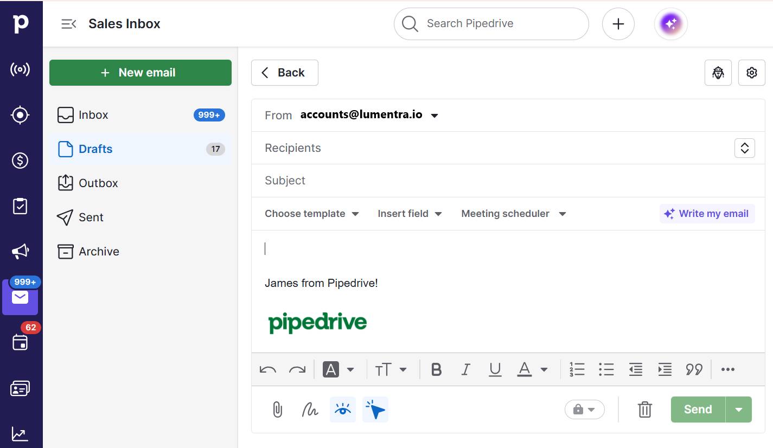
Task: Insert a bulleted list
Action: [606, 370]
